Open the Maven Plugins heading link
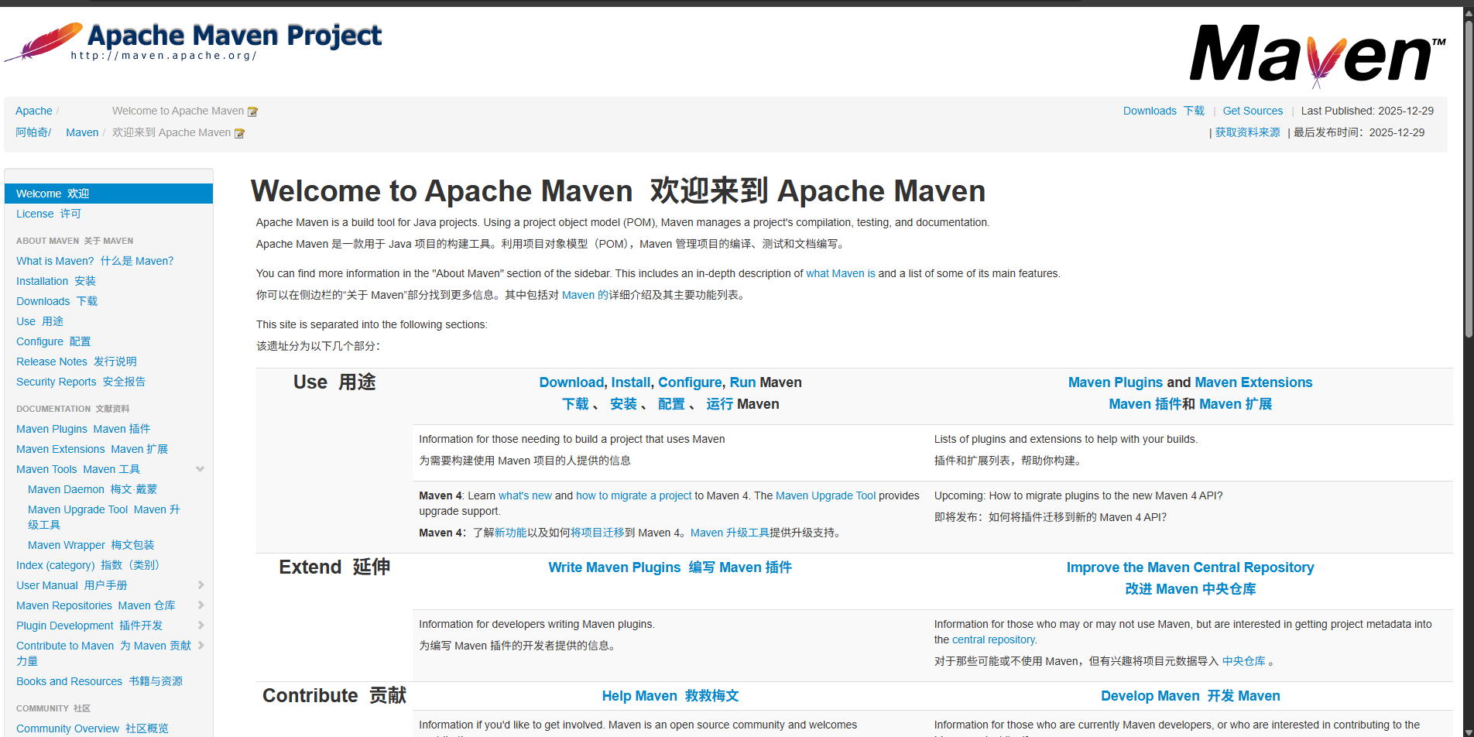Viewport: 1474px width, 737px height. click(x=1116, y=382)
